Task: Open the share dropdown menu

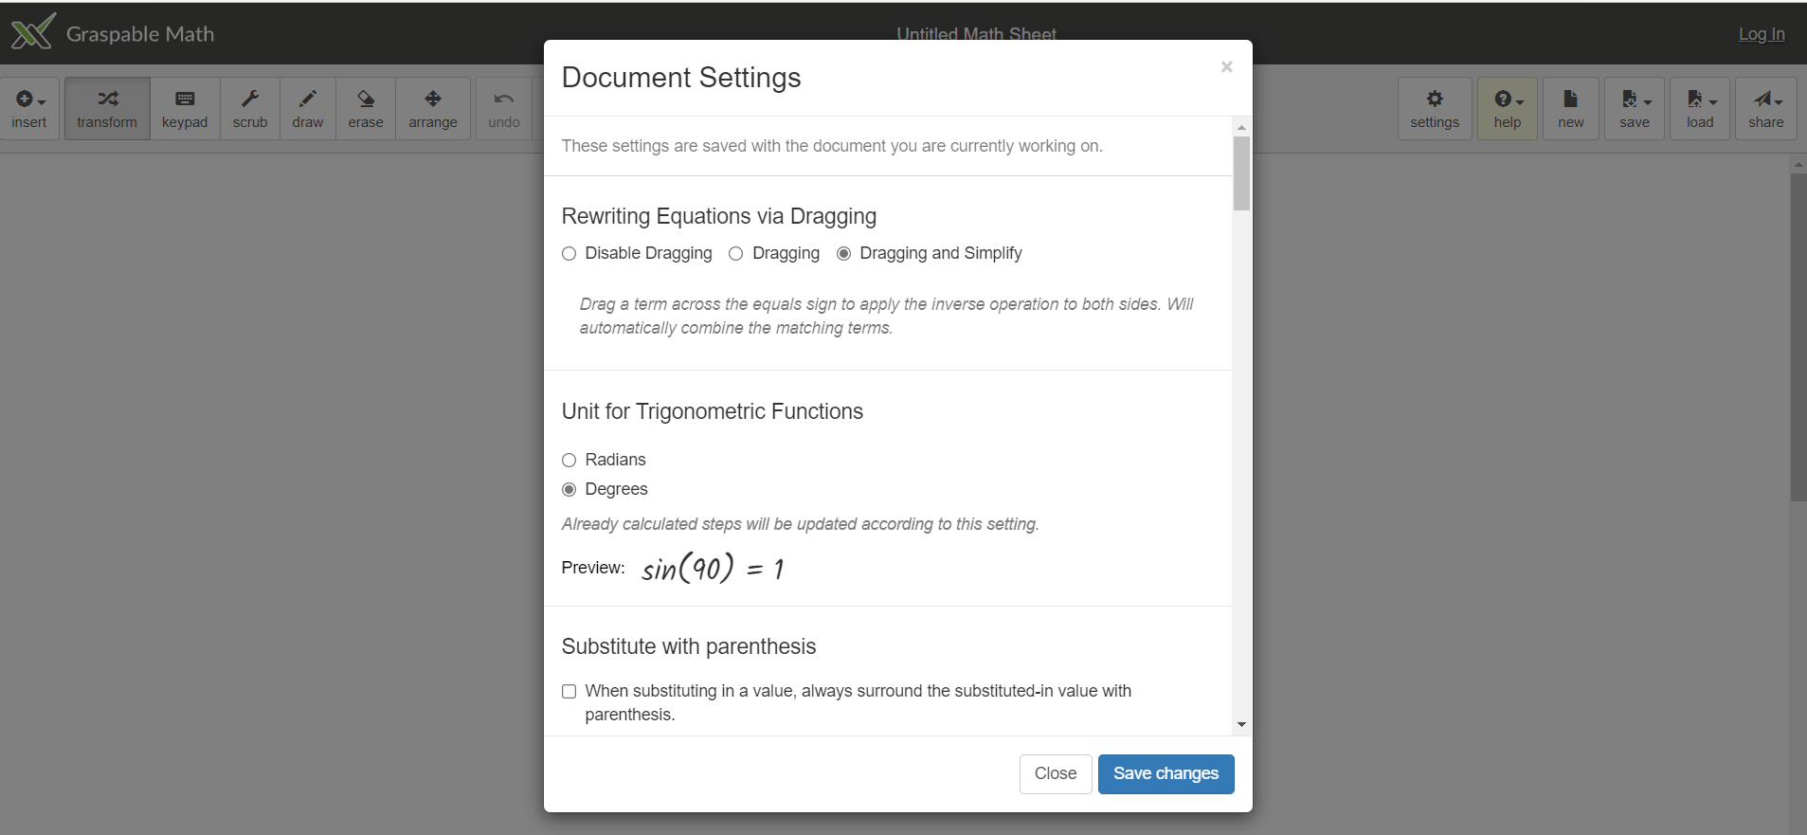Action: [1765, 108]
